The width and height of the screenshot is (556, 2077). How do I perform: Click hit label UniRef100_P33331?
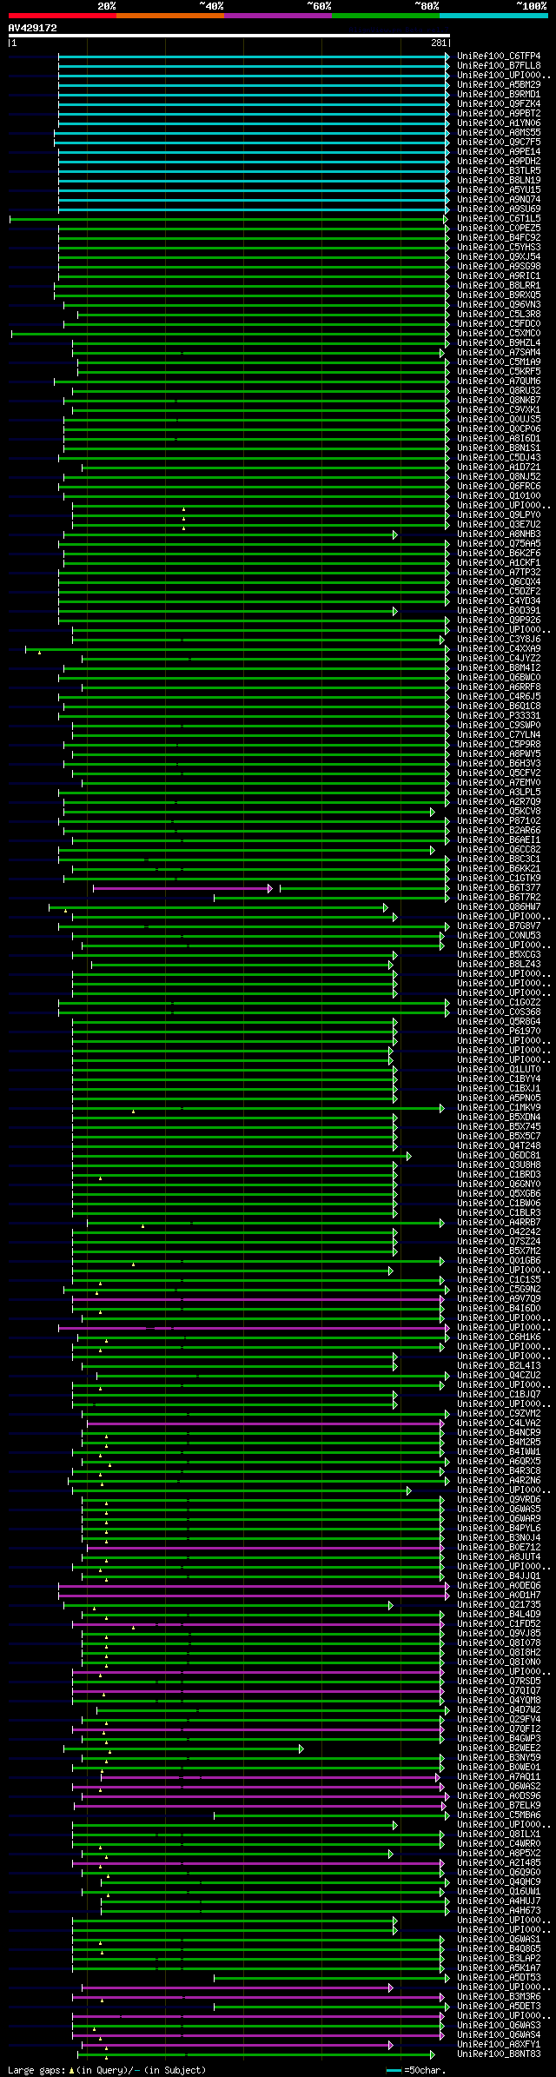point(499,716)
